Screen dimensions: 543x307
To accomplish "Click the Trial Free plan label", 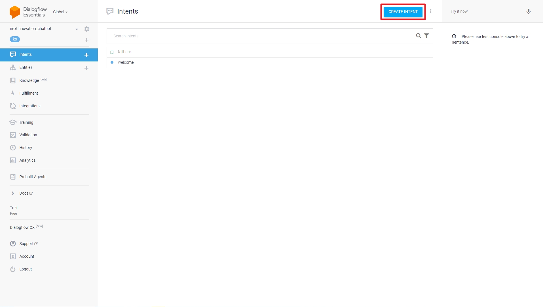I will click(14, 210).
